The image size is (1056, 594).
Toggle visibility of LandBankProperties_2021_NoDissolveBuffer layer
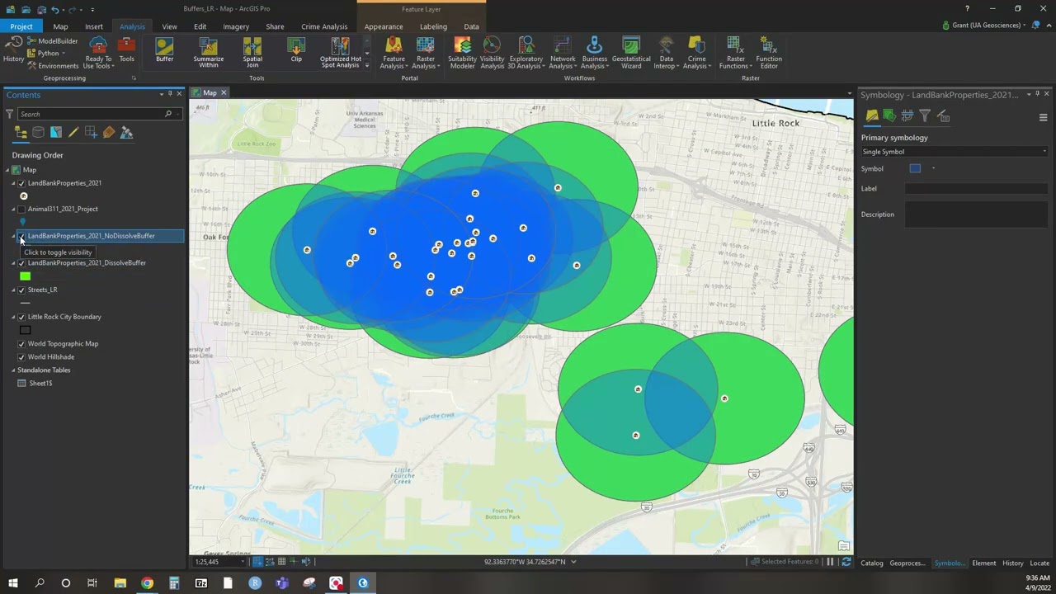21,236
